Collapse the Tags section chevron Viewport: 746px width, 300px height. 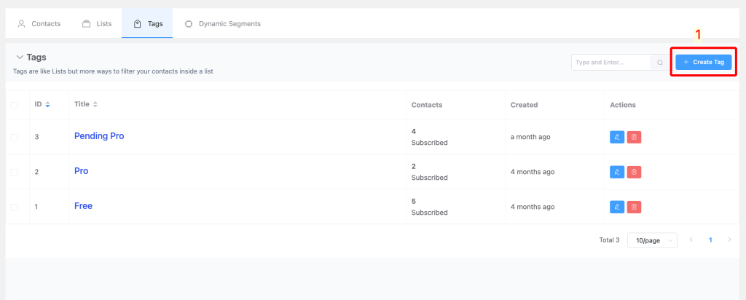[19, 57]
